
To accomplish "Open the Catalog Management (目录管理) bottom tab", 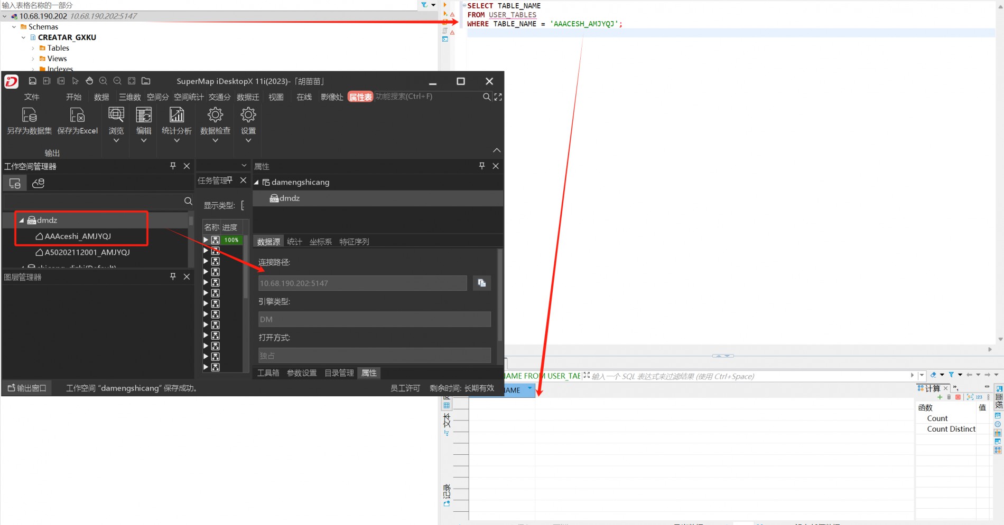I will [339, 373].
